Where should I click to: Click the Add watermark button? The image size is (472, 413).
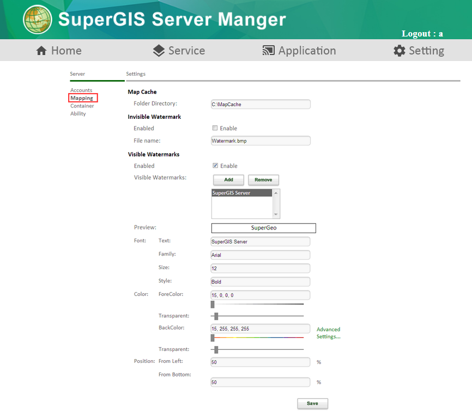point(228,180)
